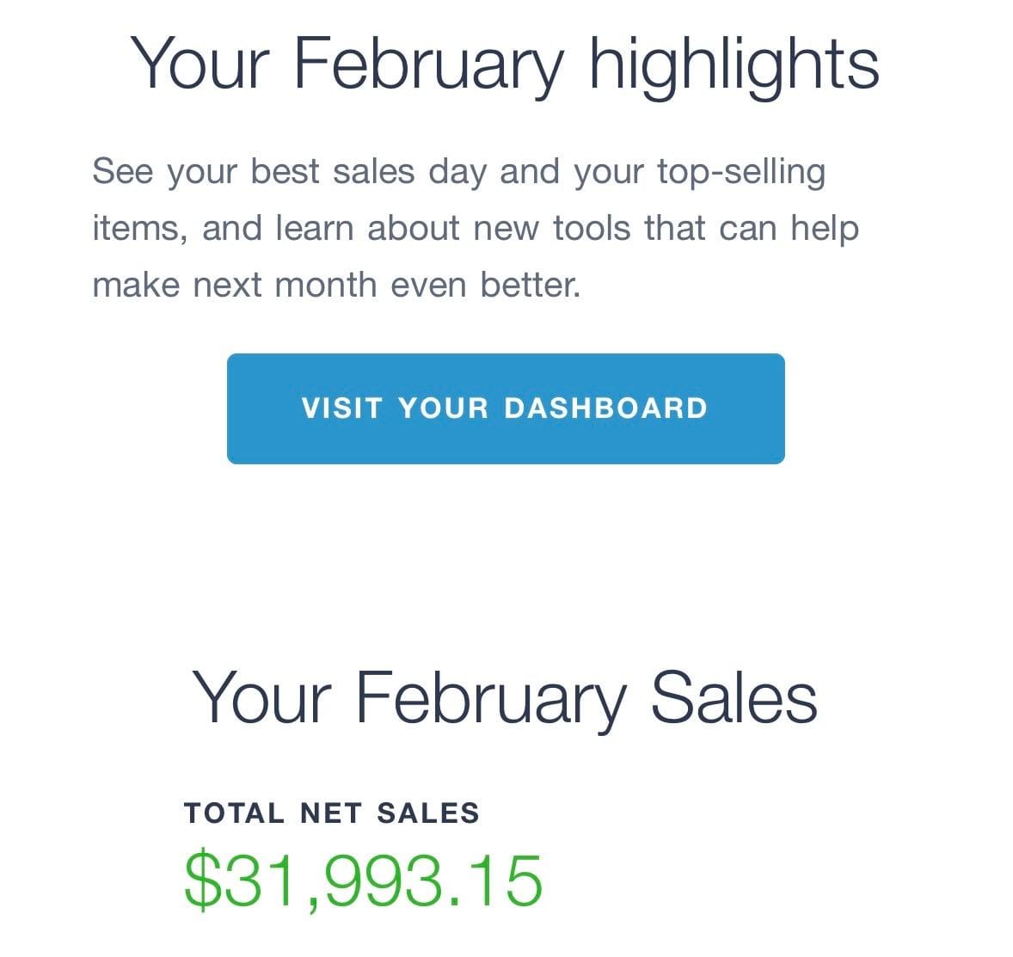Click the word "highlights" in the top heading
Viewport: 1013px width, 957px height.
click(734, 63)
